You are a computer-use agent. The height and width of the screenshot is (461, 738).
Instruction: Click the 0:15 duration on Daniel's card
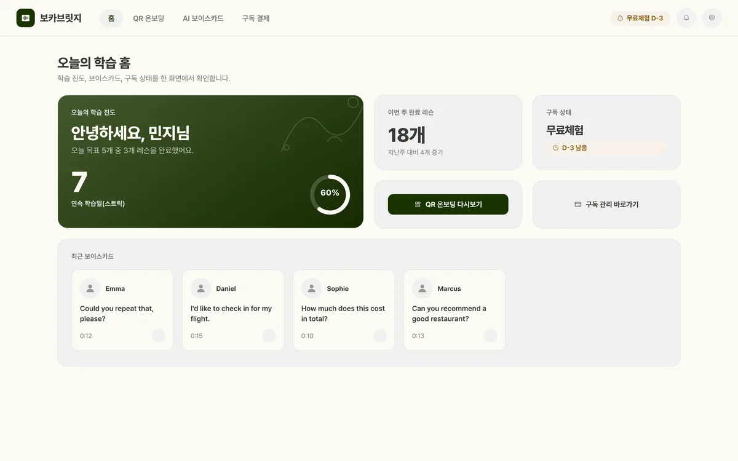196,336
